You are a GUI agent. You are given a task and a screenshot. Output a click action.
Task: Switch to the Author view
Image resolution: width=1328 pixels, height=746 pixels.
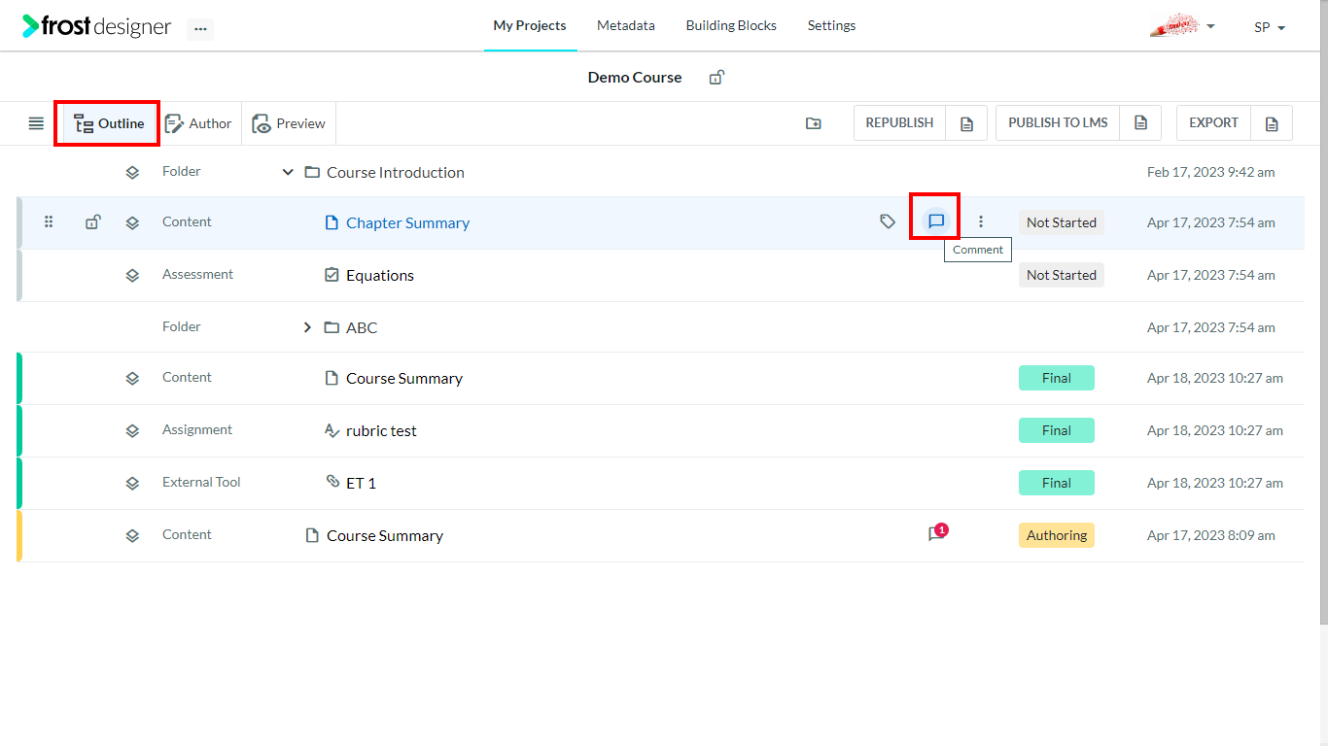[198, 123]
